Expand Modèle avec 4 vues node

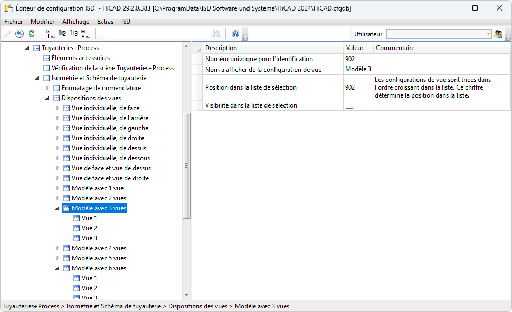pyautogui.click(x=58, y=248)
